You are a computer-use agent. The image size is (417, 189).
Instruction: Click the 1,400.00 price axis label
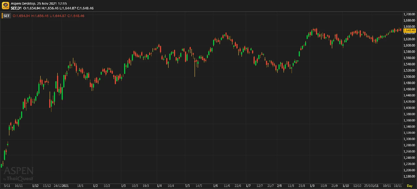coord(410,108)
